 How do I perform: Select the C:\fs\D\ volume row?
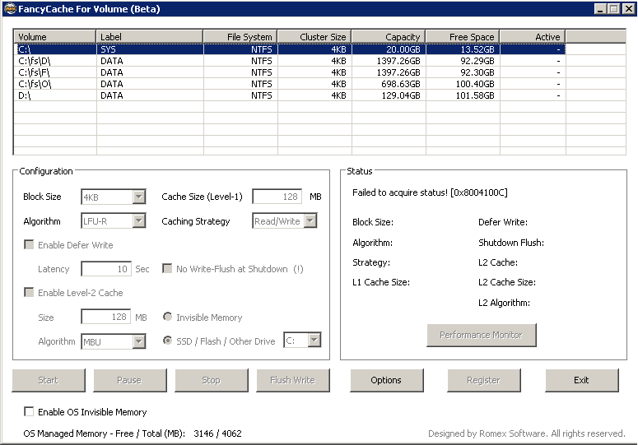click(290, 61)
